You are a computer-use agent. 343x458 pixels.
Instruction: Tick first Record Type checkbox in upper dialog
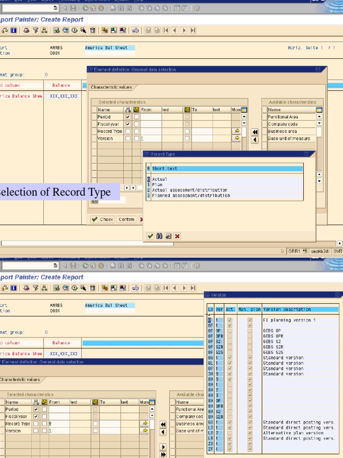tap(128, 131)
